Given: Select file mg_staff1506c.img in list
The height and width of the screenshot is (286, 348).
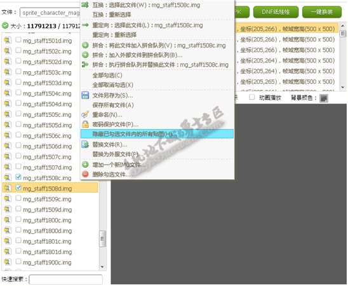Looking at the screenshot, I should (47, 136).
